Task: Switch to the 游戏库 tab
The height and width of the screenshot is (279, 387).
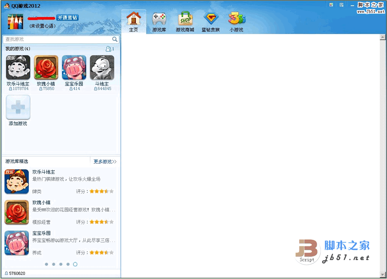Action: 159,22
